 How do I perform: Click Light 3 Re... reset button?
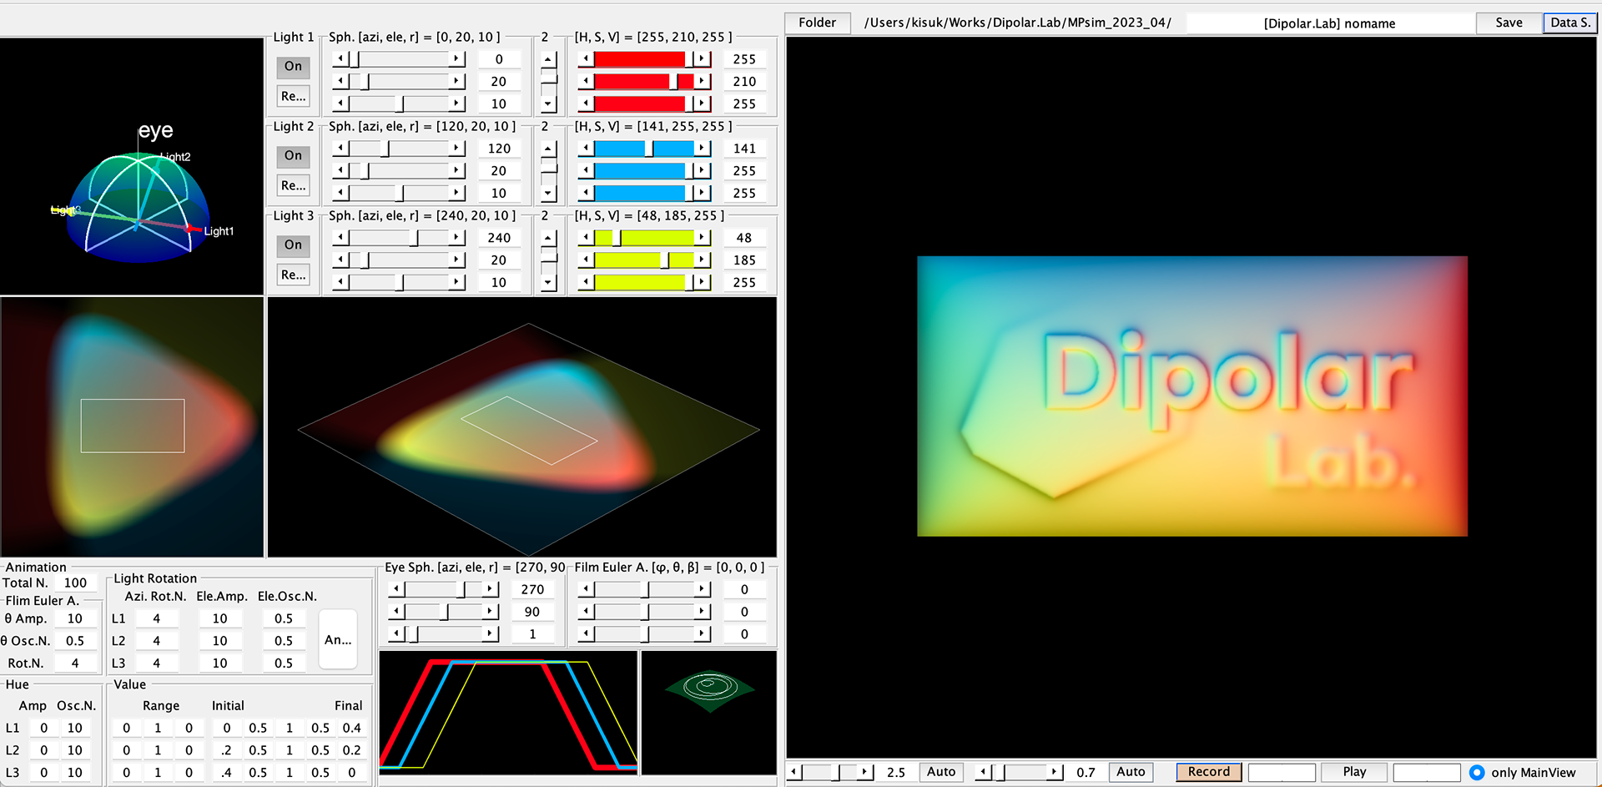[293, 275]
